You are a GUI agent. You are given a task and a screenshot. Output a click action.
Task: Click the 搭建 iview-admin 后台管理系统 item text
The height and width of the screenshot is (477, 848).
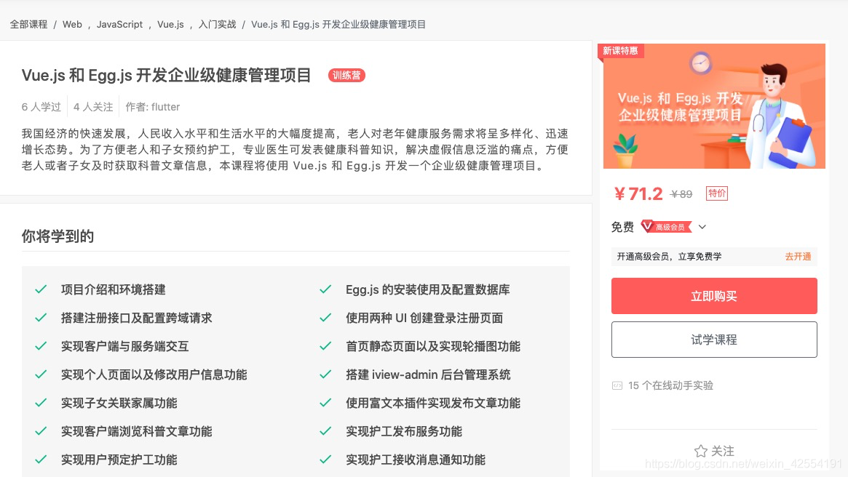[428, 374]
